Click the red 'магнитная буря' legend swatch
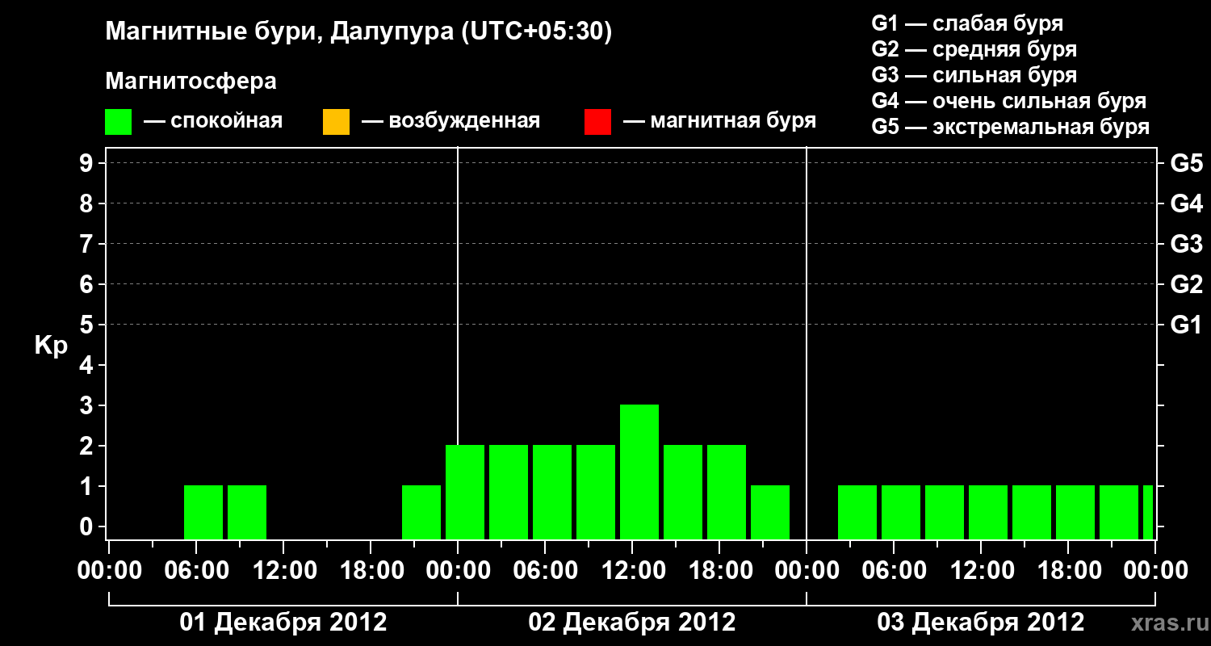This screenshot has width=1211, height=646. coord(597,122)
